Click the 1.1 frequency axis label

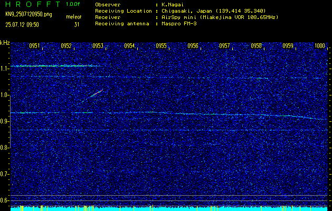coord(4,69)
